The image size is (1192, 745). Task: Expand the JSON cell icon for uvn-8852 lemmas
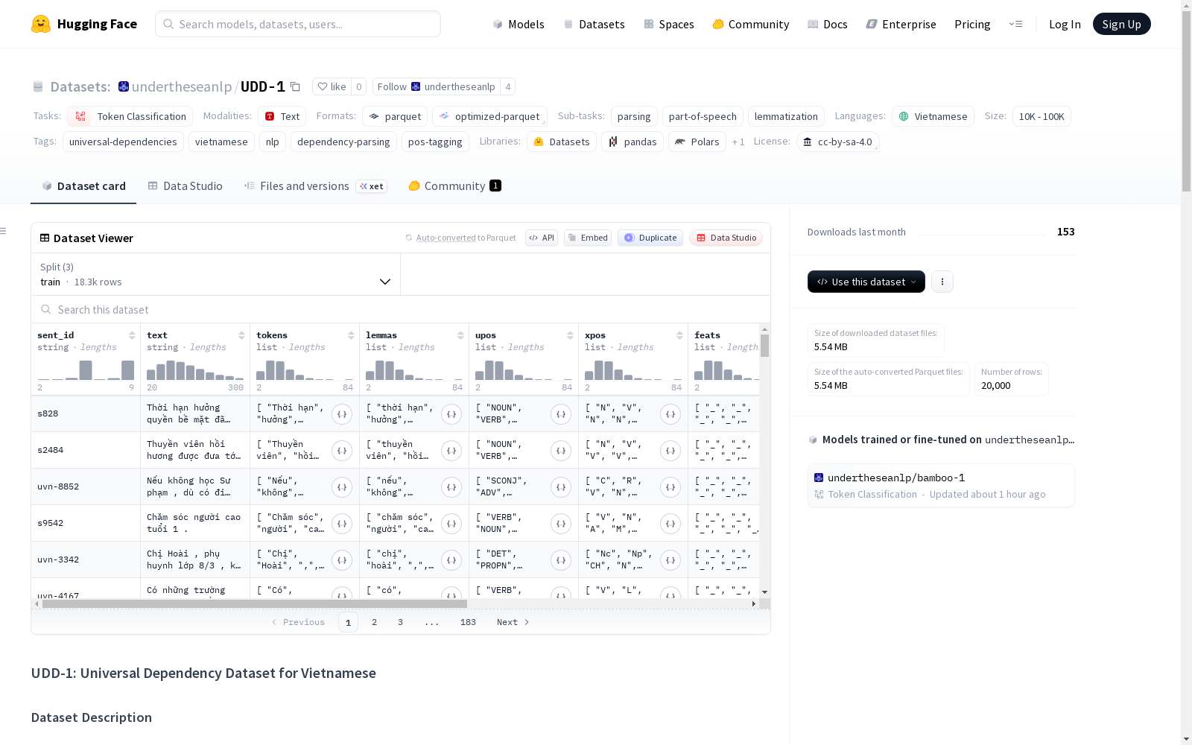pyautogui.click(x=451, y=487)
